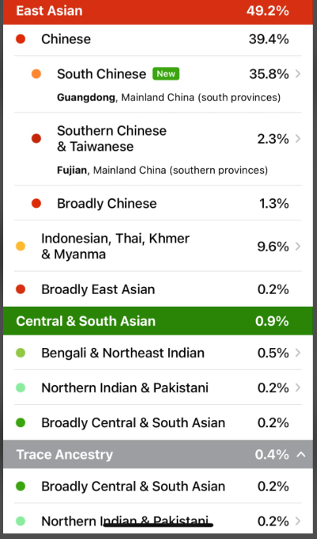Screen dimensions: 317x539
Task: Click the dark red Southern Chinese dot
Action: coord(36,139)
